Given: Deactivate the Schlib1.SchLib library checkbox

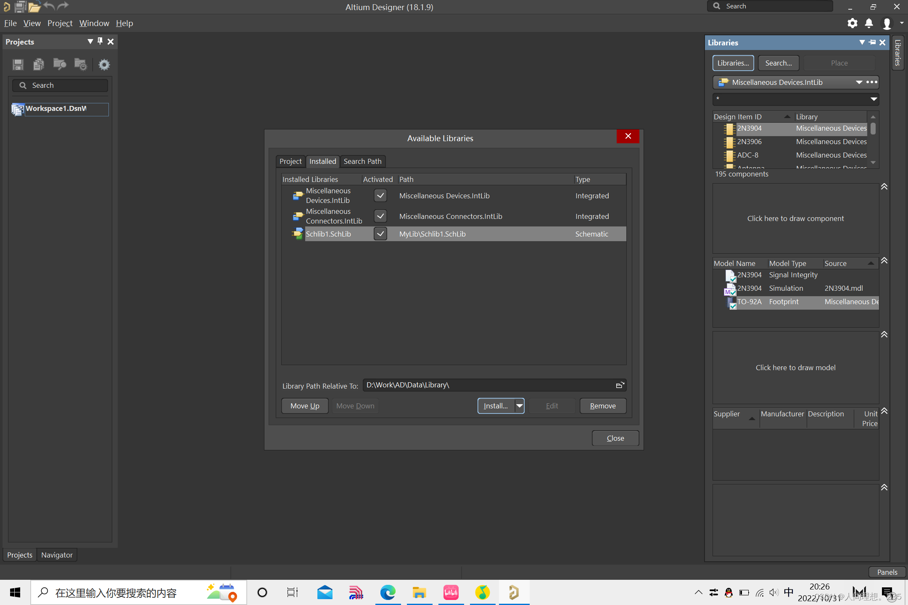Looking at the screenshot, I should pos(380,234).
